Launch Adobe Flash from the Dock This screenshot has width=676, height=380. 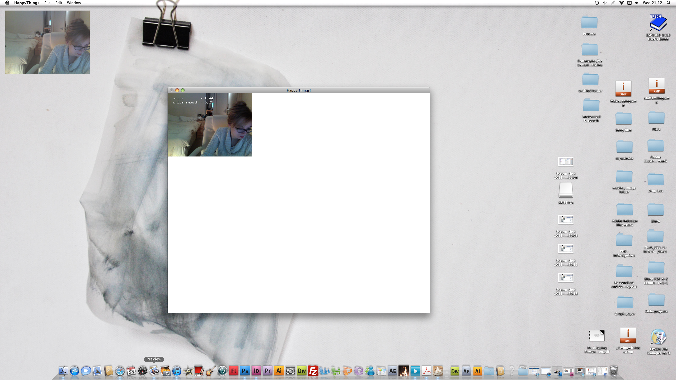point(233,371)
